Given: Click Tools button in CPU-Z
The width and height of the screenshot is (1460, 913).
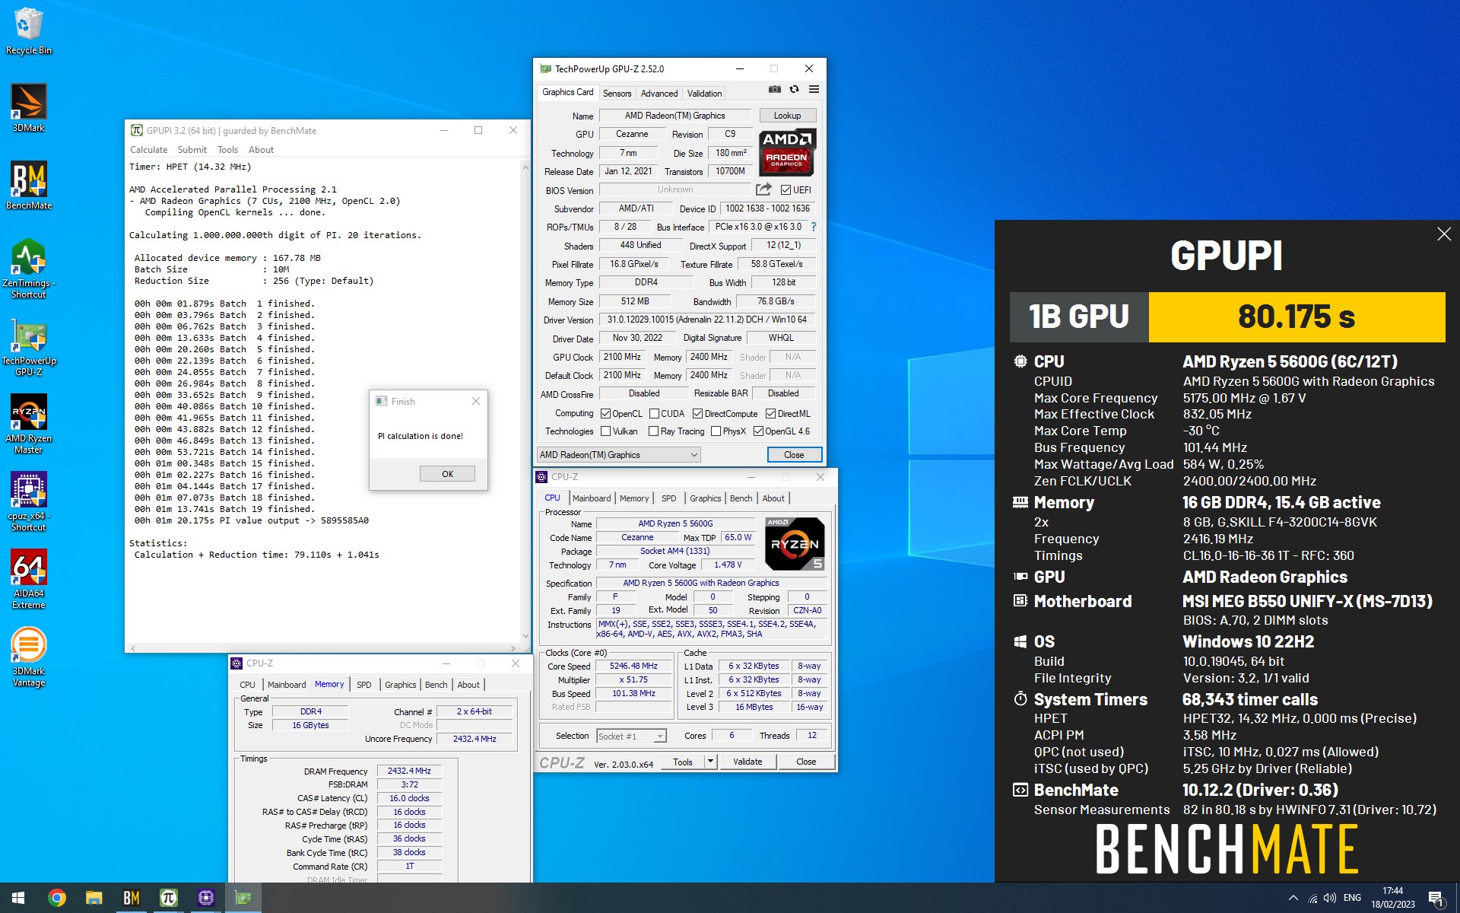Looking at the screenshot, I should (x=683, y=762).
